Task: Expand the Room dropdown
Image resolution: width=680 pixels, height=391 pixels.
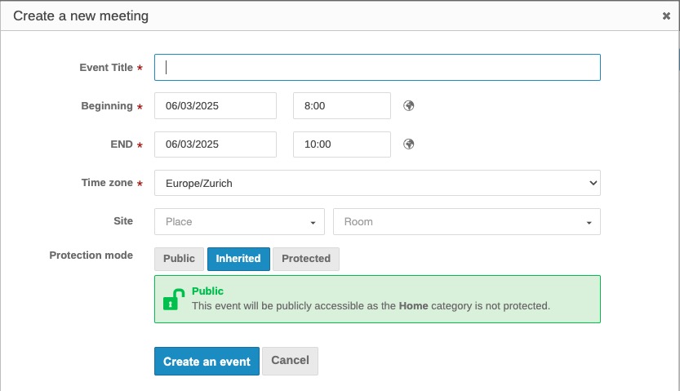Action: (x=466, y=222)
